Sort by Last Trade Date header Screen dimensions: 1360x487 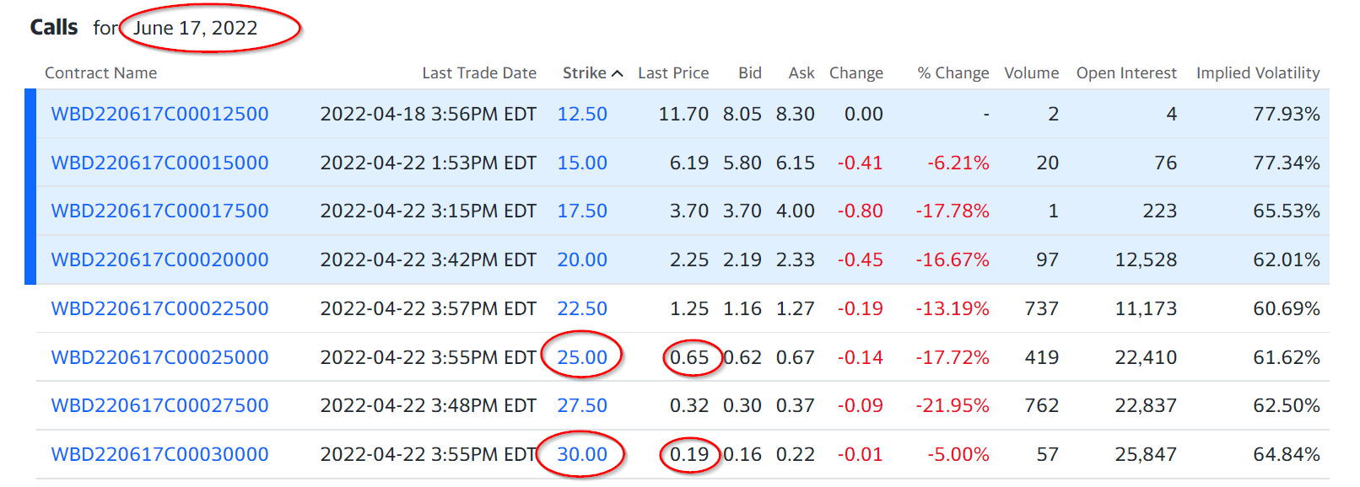479,73
